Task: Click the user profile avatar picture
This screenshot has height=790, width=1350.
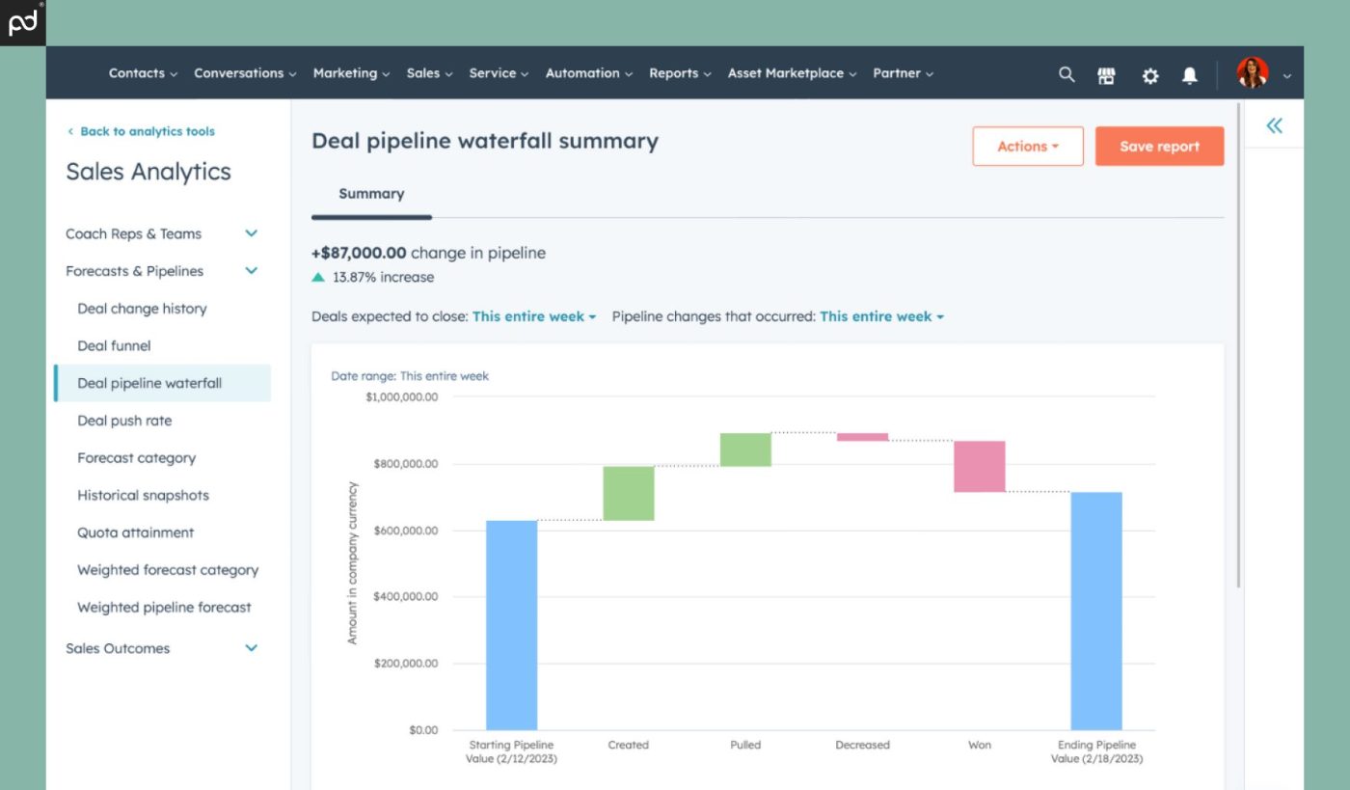Action: (x=1254, y=72)
